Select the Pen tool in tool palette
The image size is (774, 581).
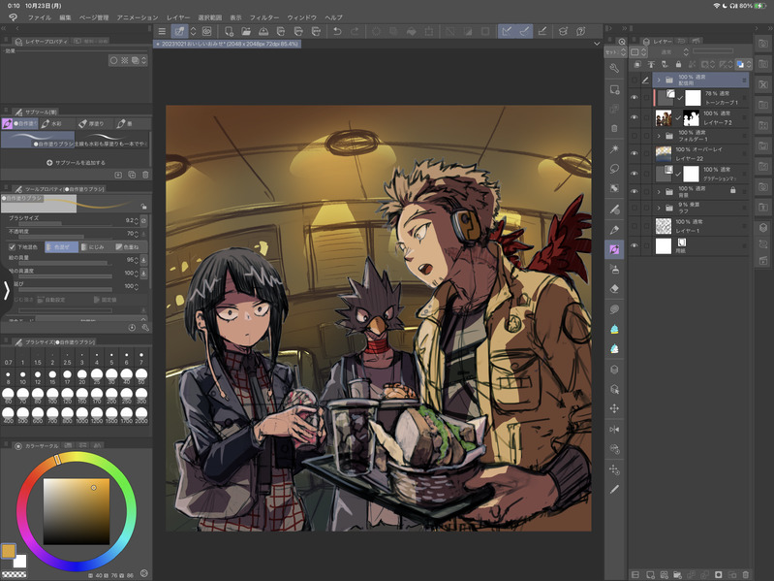tap(614, 230)
